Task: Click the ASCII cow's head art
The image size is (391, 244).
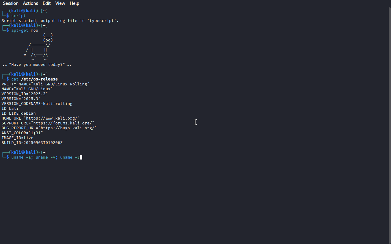Action: (x=48, y=38)
